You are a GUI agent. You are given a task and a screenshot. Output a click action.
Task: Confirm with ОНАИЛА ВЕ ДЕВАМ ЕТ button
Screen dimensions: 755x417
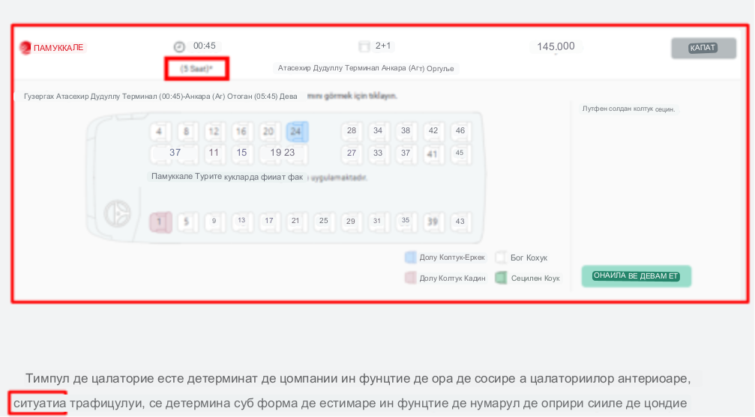(x=636, y=276)
